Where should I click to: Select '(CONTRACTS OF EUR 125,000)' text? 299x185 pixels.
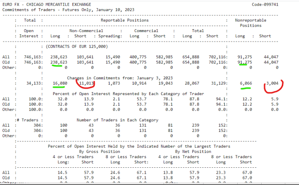point(77,46)
